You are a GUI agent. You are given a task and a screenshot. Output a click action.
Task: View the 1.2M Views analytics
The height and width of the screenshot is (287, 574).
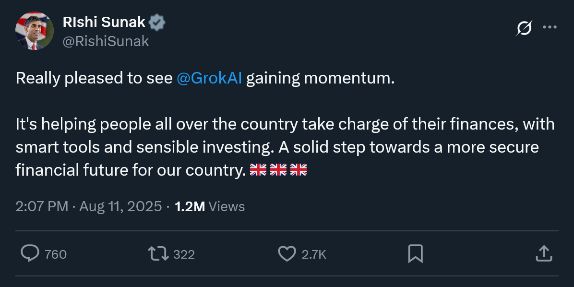[210, 207]
